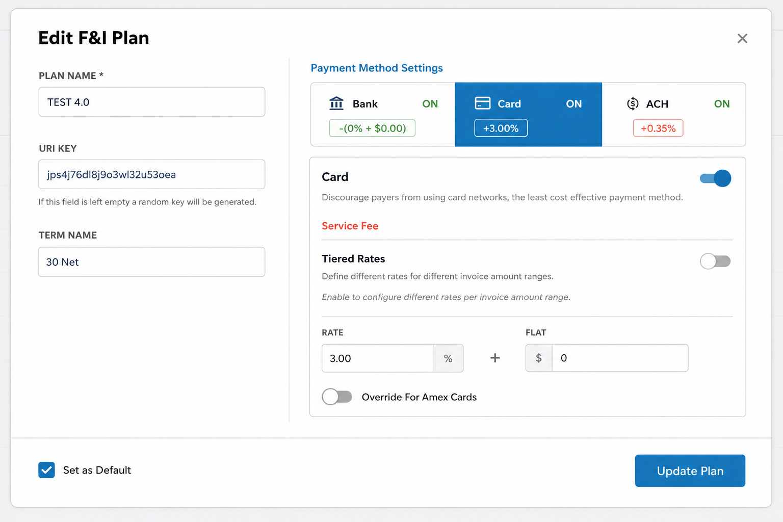Viewport: 783px width, 522px height.
Task: Click the Edit F&I Plan title
Action: point(94,38)
